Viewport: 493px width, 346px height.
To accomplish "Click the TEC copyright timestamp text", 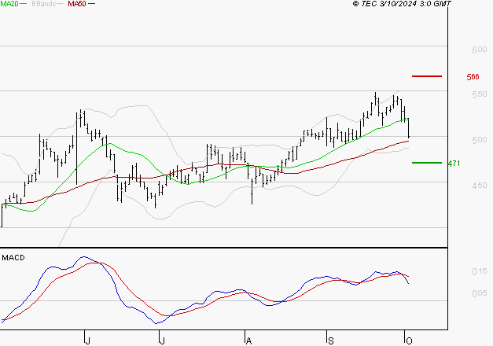I will pyautogui.click(x=402, y=4).
